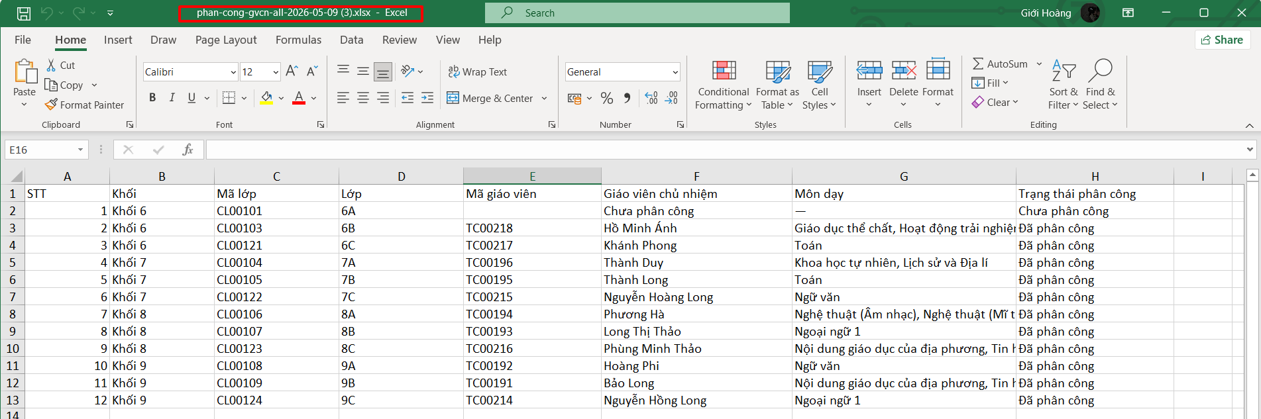Click Decrease Decimal icon

671,98
